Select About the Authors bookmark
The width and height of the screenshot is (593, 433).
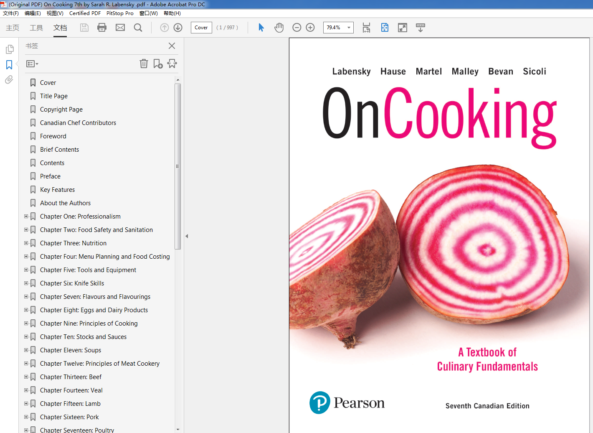[66, 203]
